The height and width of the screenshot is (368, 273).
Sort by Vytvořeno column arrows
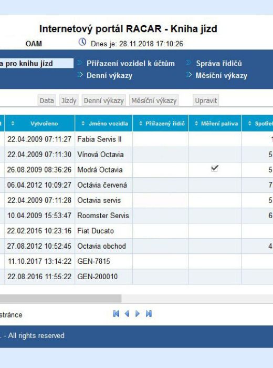[13, 124]
